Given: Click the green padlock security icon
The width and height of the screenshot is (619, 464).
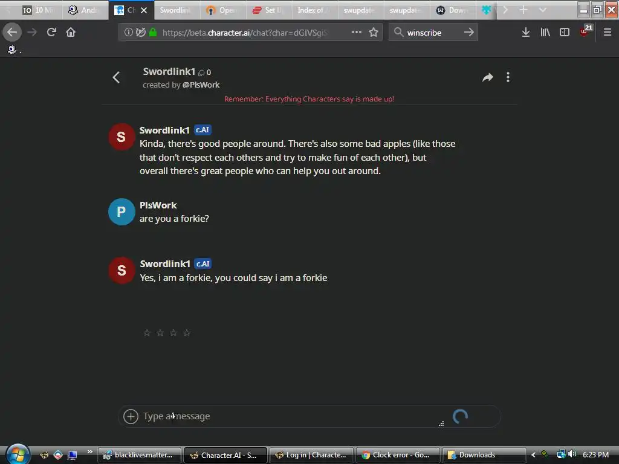Looking at the screenshot, I should pos(153,32).
